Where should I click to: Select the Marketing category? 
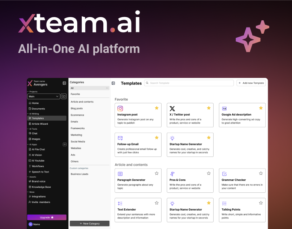[x=76, y=135]
